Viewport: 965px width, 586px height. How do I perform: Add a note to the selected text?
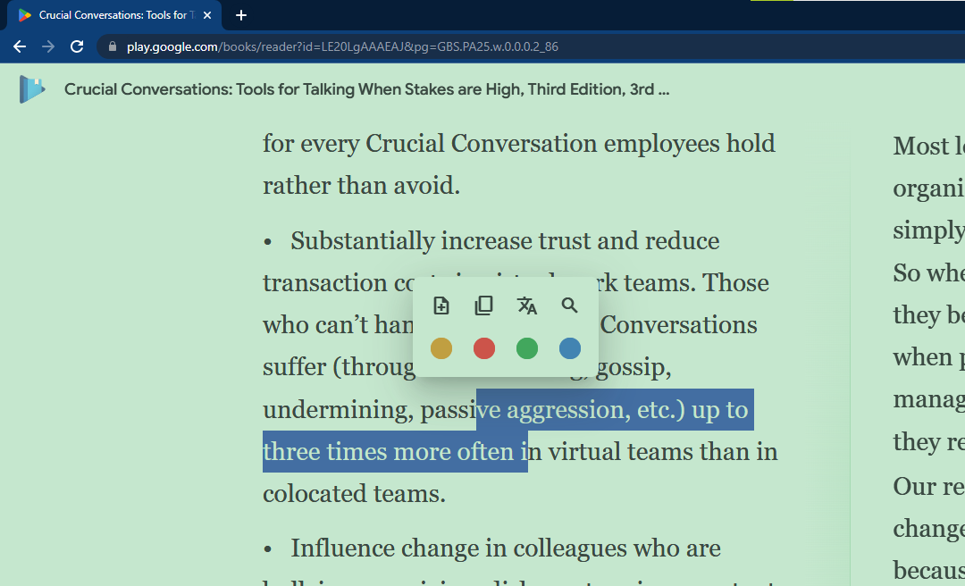[441, 306]
